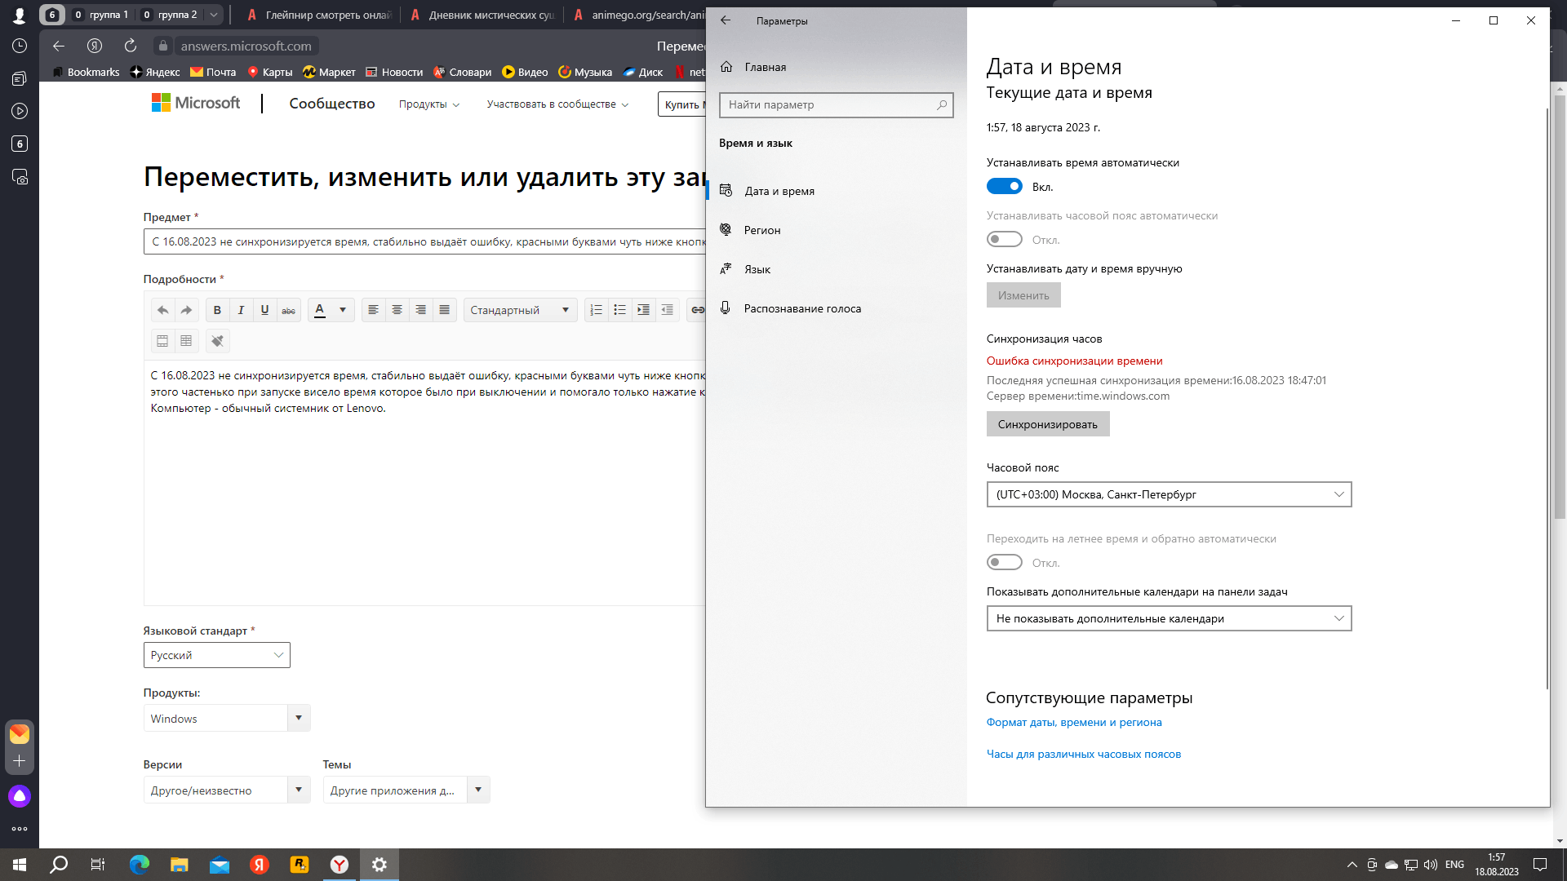Toggle bold formatting in the editor
Viewport: 1567px width, 881px height.
pos(217,310)
